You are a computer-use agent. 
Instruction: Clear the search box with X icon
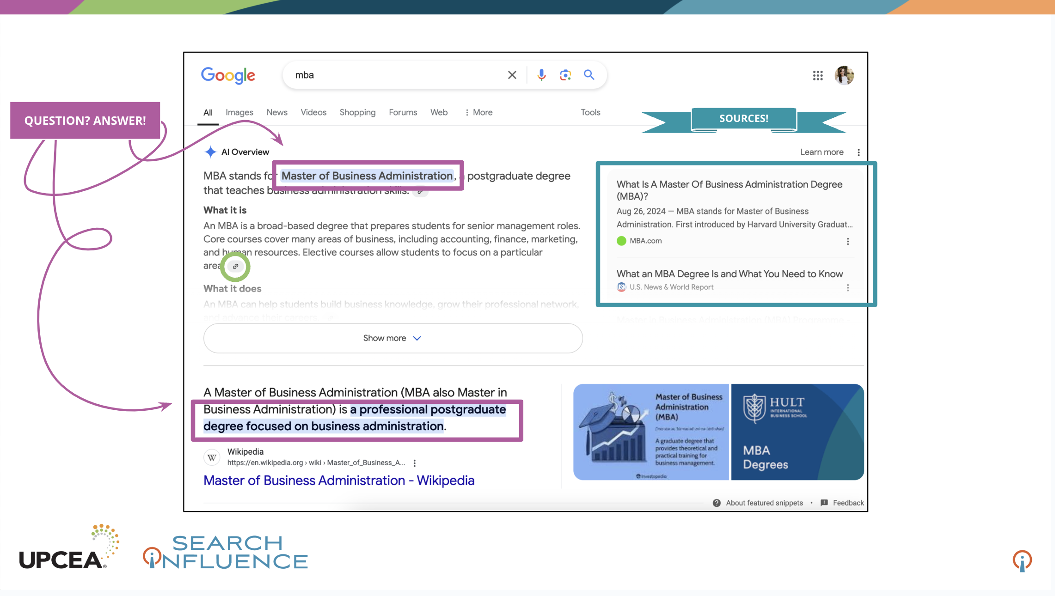(512, 75)
